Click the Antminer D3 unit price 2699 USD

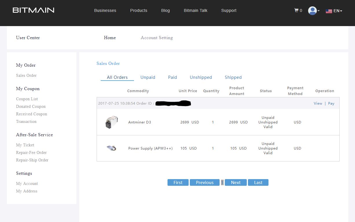190,122
